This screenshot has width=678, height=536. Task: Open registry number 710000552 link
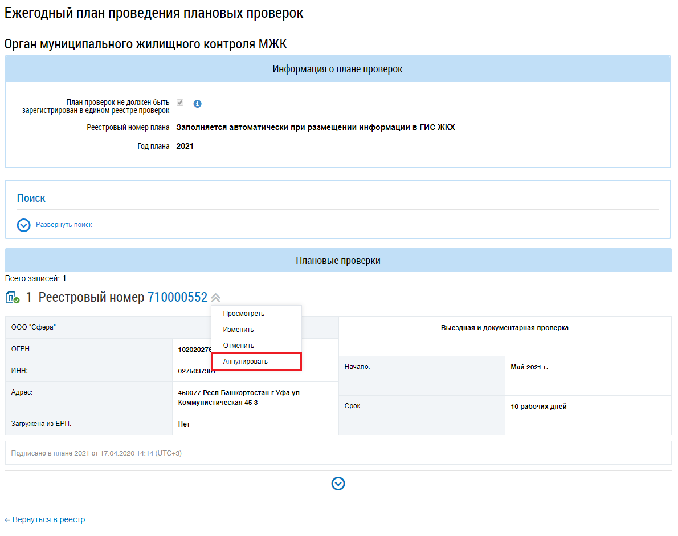click(177, 297)
